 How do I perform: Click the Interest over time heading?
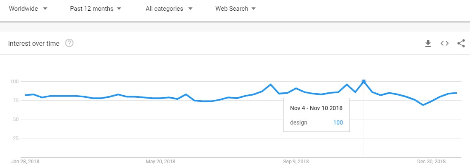point(33,43)
